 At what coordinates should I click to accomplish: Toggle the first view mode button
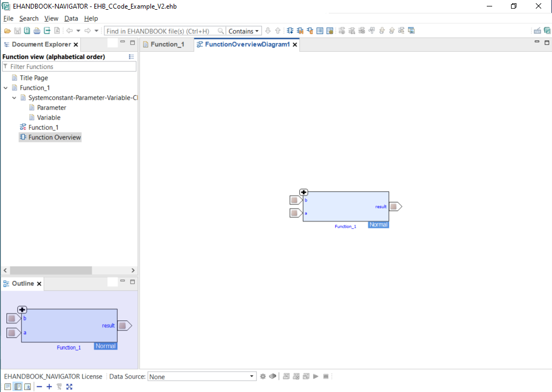[8, 387]
